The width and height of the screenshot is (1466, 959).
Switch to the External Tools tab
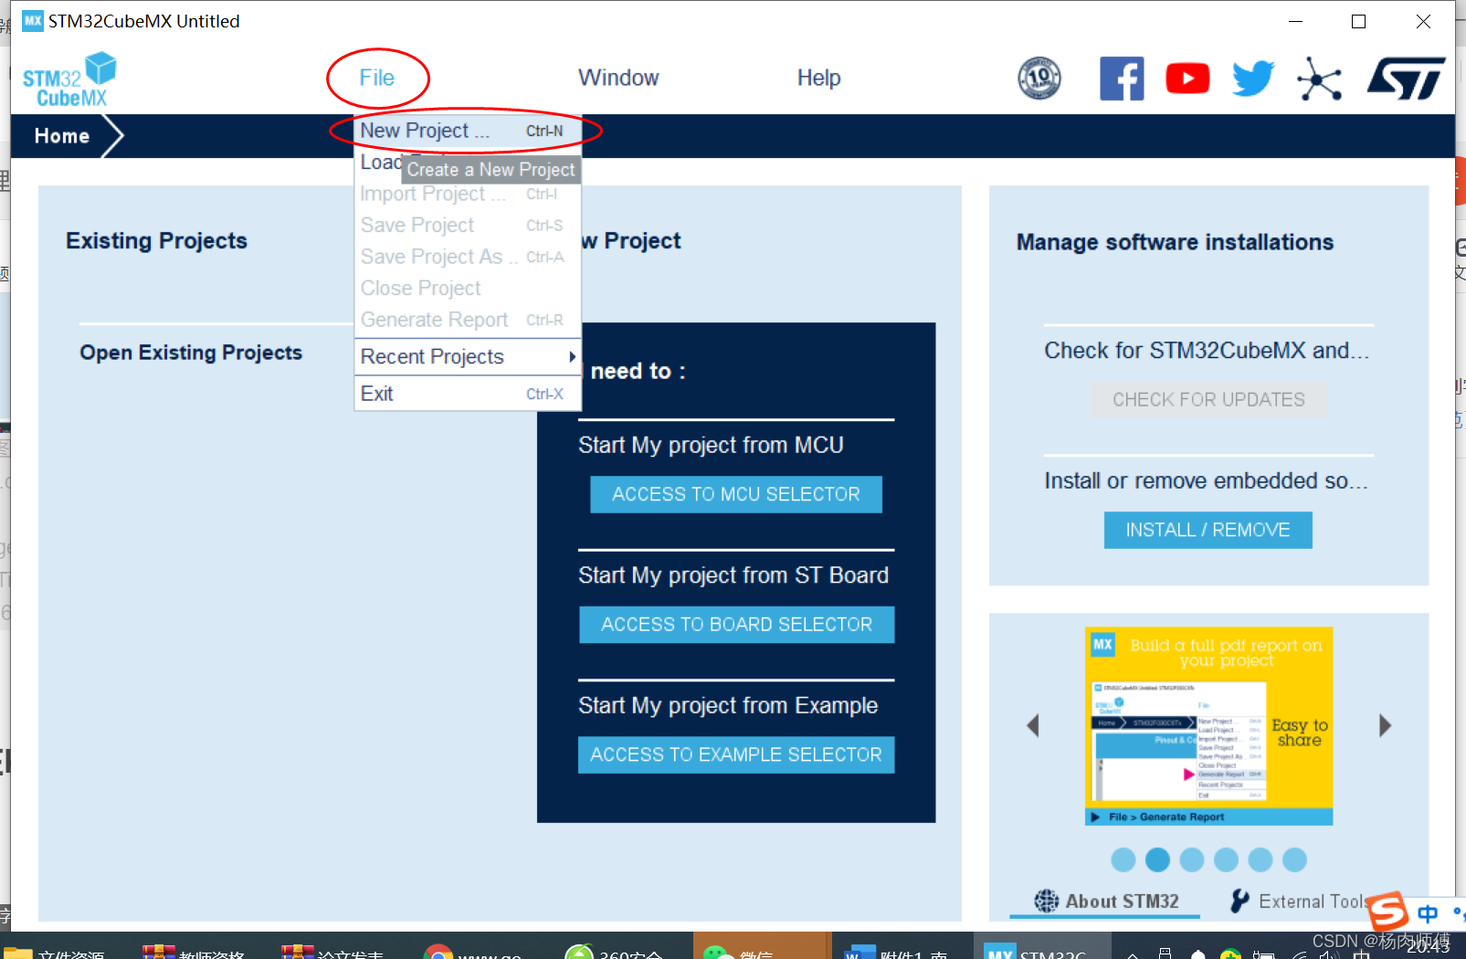(1300, 901)
